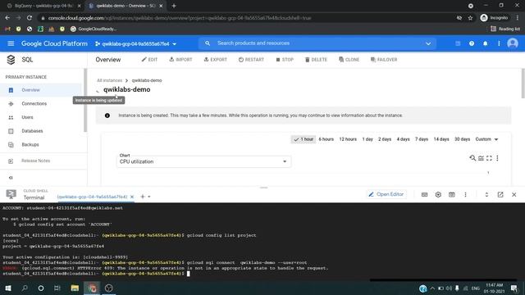The height and width of the screenshot is (295, 525).
Task: Toggle the chart legend icon
Action: (481, 158)
